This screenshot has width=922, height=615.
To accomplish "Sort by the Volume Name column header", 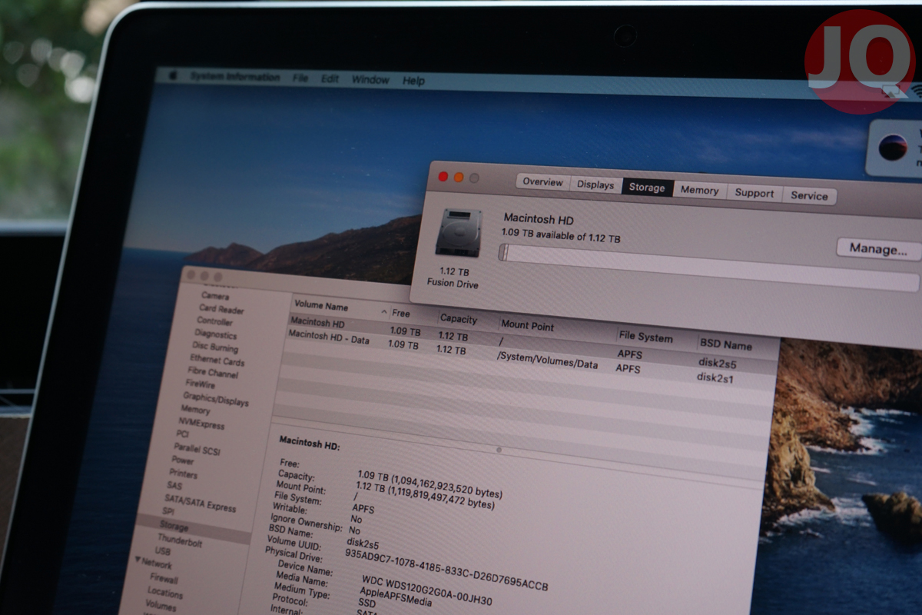I will (x=321, y=306).
